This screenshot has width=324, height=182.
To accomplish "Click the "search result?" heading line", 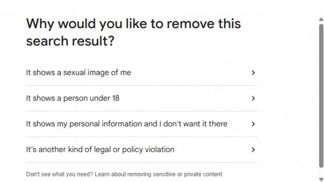I will pos(70,42).
